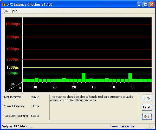Screen dimensions: 156x130
Task: Click the tall latency bar near -18 seconds
Action: (83, 77)
